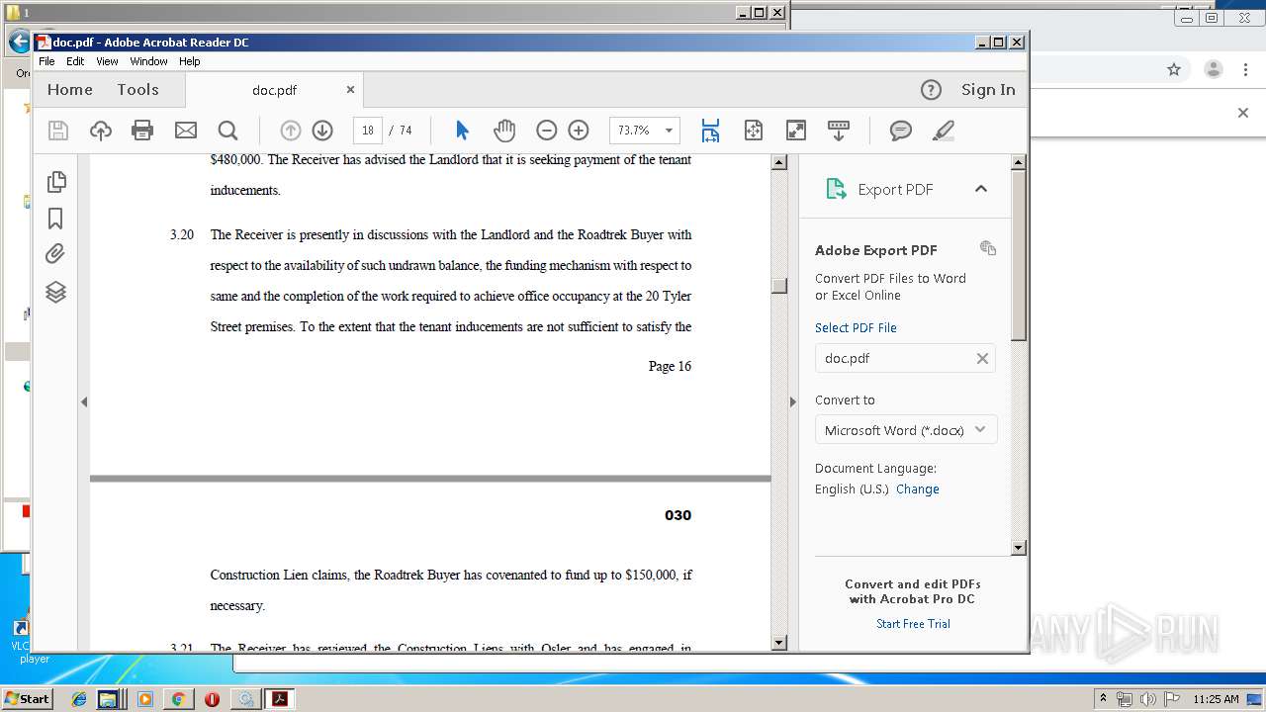Send file by email envelope icon
This screenshot has width=1266, height=712.
pyautogui.click(x=185, y=131)
